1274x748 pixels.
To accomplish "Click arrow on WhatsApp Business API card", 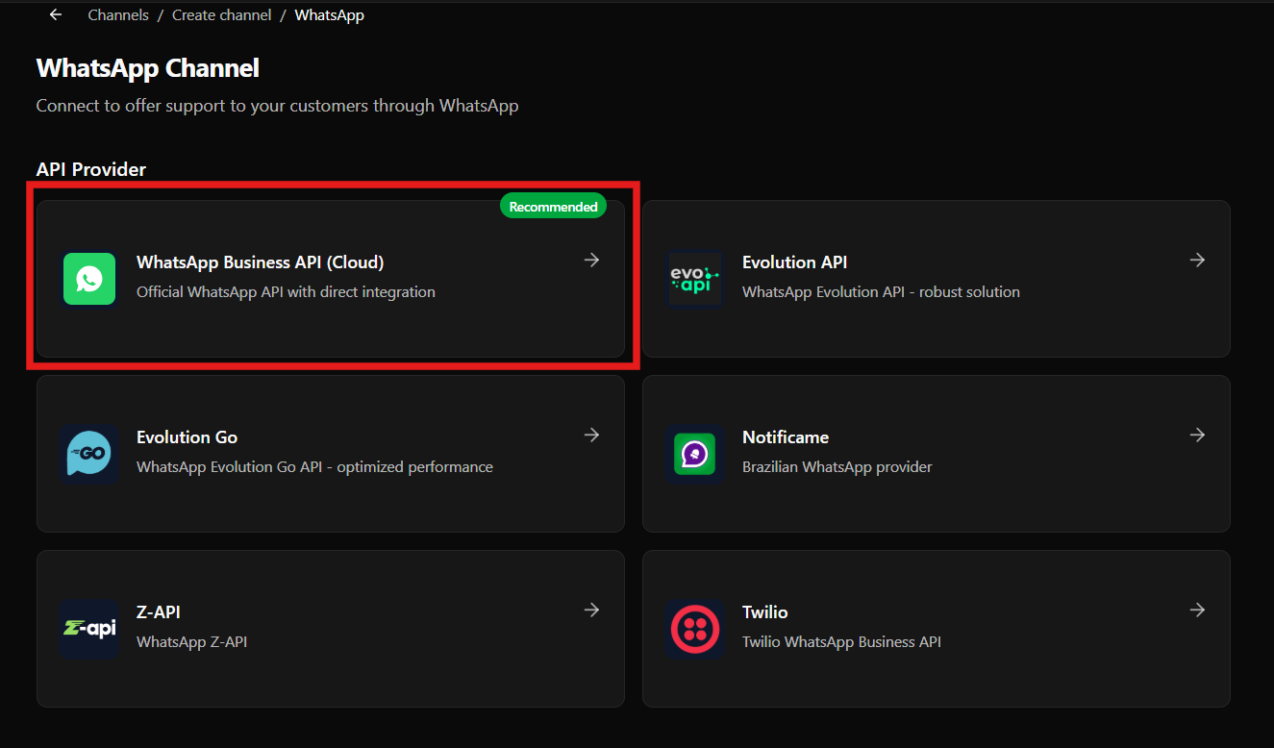I will [592, 260].
